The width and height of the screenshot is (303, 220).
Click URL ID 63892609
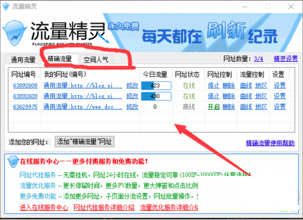tap(25, 96)
